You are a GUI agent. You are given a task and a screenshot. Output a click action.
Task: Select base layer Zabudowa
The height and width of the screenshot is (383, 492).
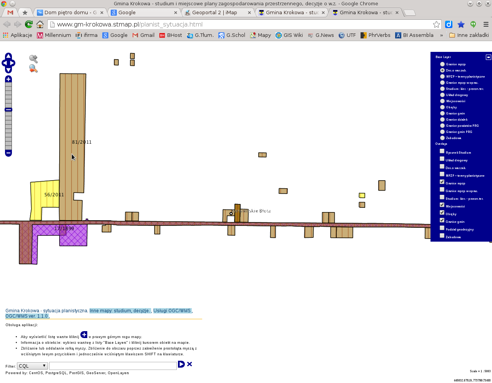click(x=442, y=138)
